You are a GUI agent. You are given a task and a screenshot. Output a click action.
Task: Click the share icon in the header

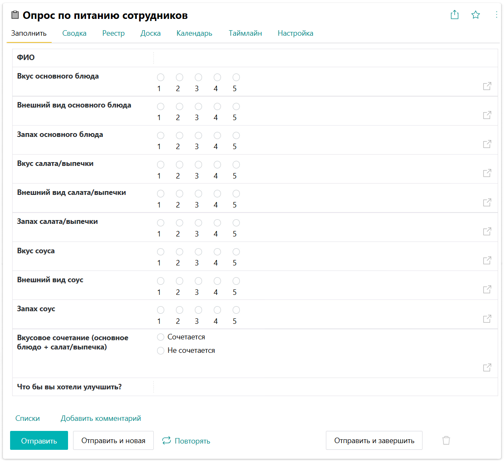tap(454, 15)
